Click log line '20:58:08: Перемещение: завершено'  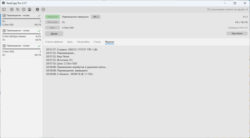click(x=67, y=71)
